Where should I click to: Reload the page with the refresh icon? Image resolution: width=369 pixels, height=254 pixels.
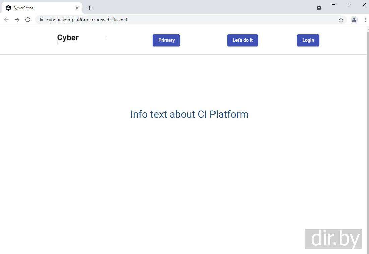(x=28, y=20)
